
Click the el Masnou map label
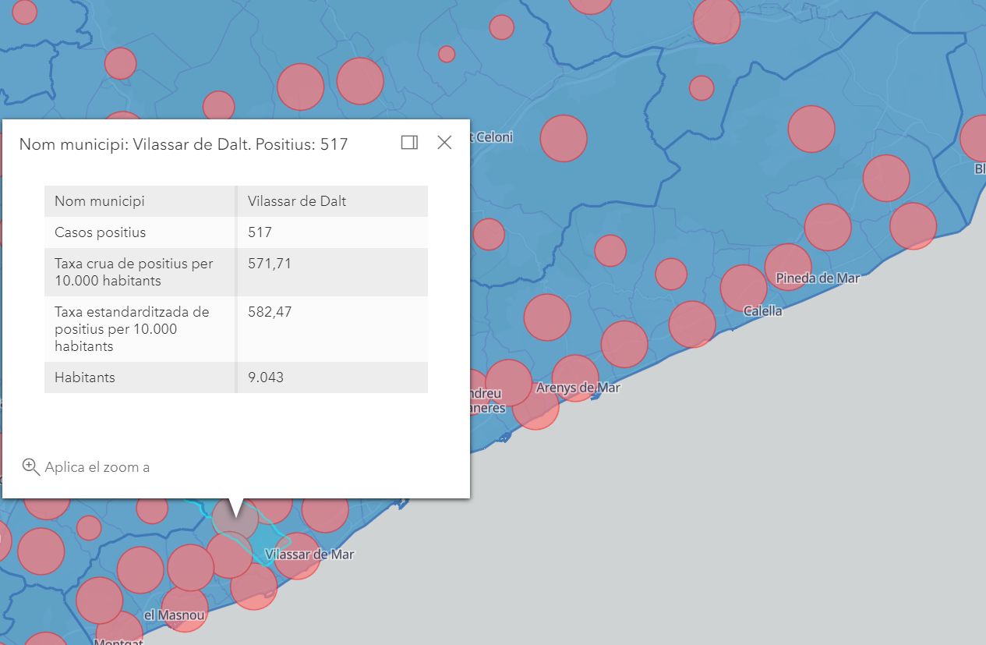pos(175,615)
